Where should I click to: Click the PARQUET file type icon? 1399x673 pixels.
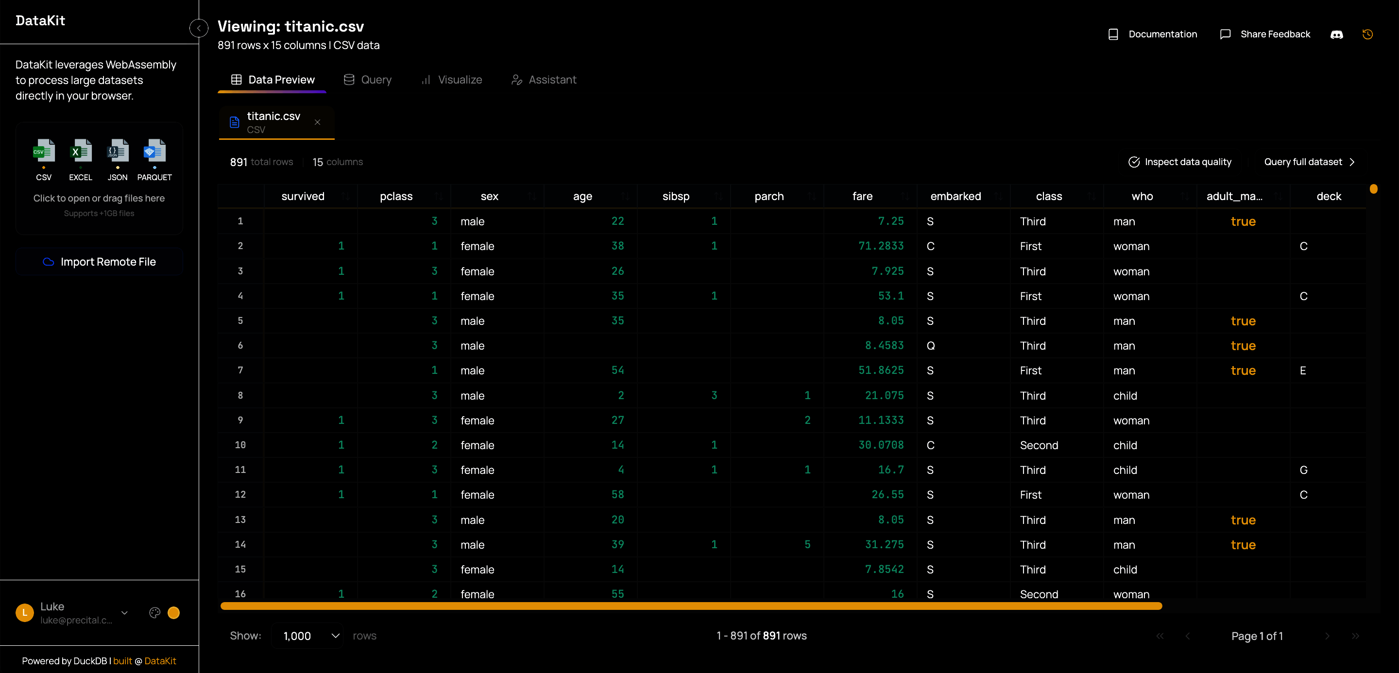point(154,152)
